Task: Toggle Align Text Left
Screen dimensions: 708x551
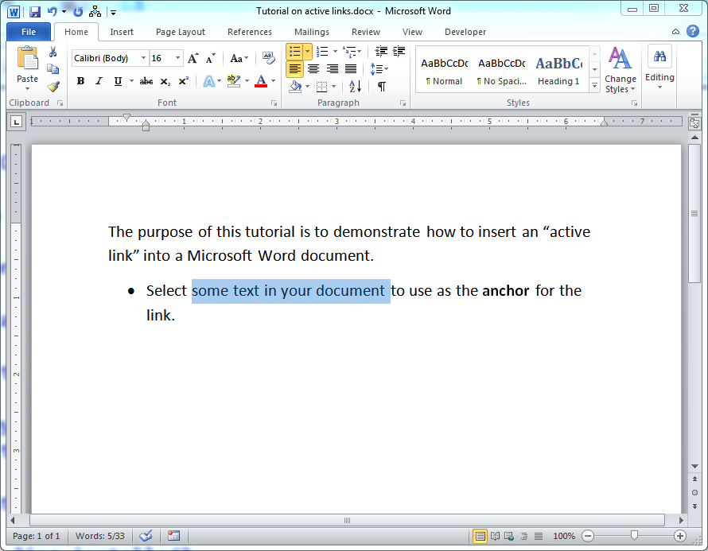Action: coord(294,69)
